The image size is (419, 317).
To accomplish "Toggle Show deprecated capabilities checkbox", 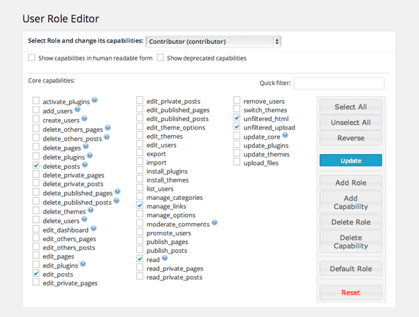I will tap(161, 58).
